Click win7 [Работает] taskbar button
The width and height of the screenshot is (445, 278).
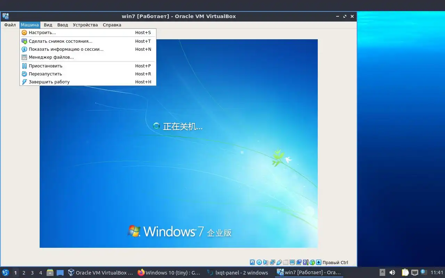[309, 273]
